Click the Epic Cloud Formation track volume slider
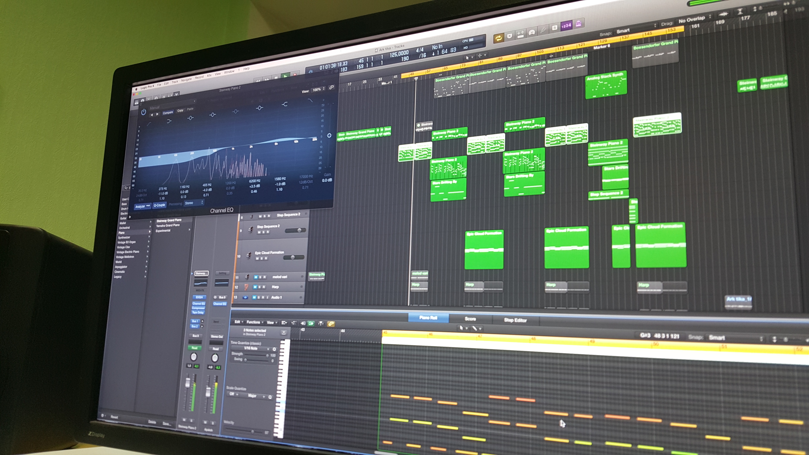Screen dimensions: 809x455 click(x=293, y=258)
